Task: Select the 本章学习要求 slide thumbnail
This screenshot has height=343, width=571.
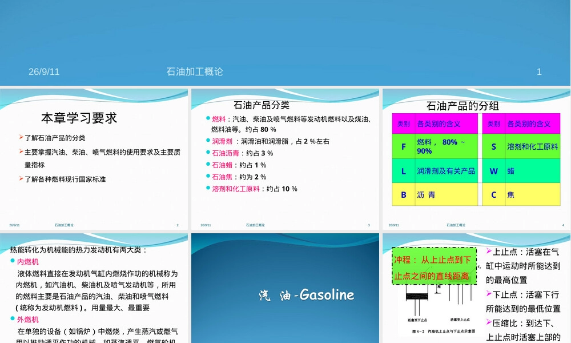Action: coord(94,159)
